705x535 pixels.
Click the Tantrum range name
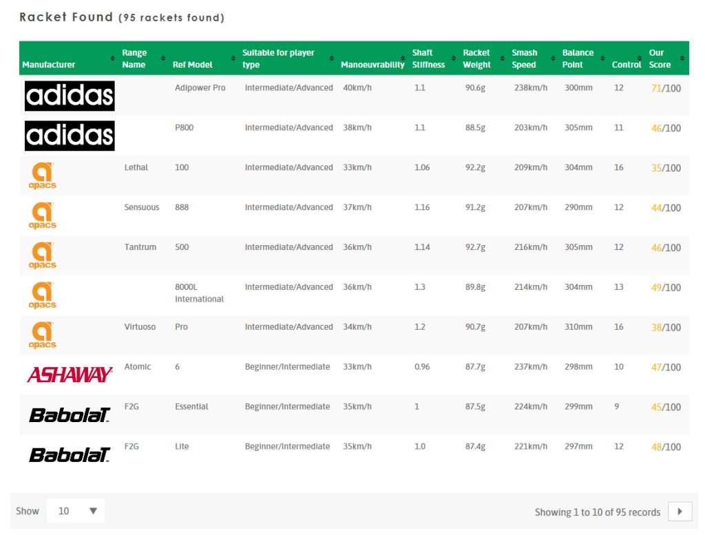tap(140, 246)
